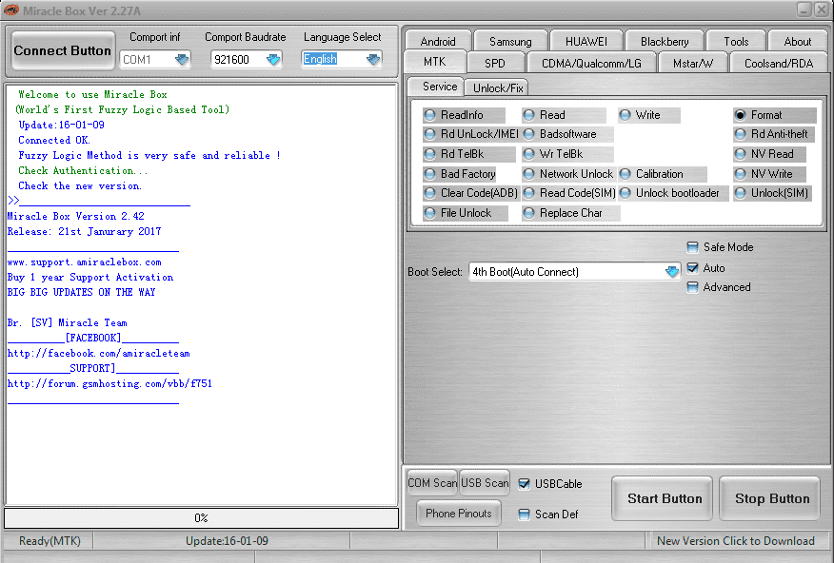Enable the Scan Def checkbox

[x=524, y=514]
